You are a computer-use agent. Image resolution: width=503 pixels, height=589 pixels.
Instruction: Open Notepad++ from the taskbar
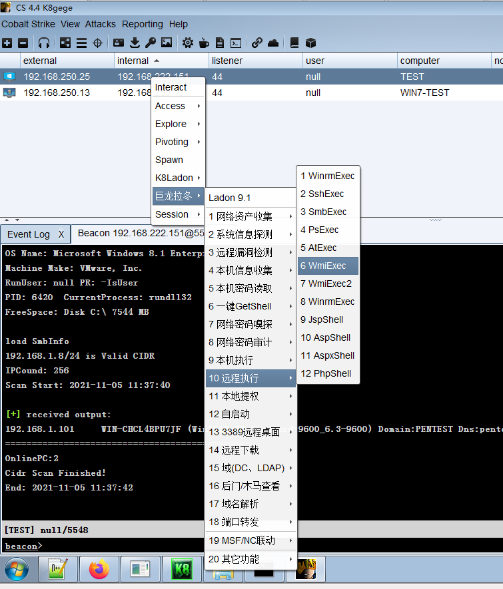pyautogui.click(x=57, y=569)
